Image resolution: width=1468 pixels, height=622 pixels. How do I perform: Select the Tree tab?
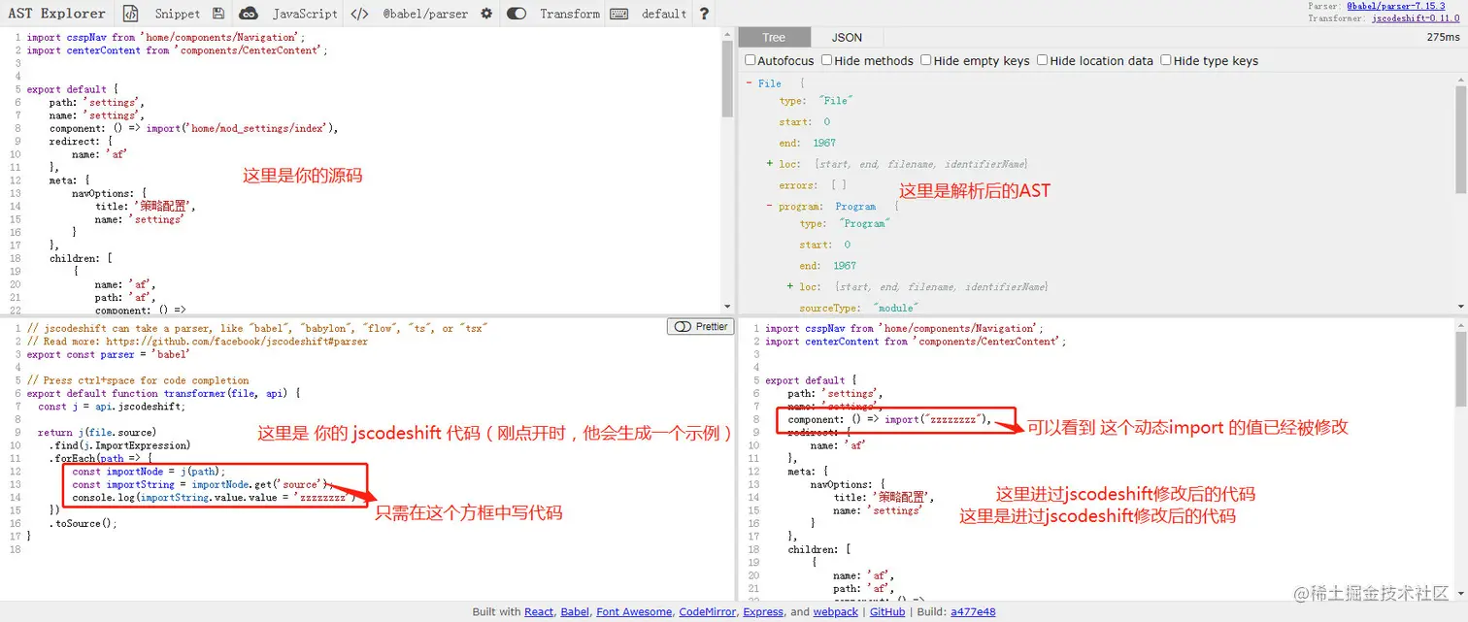click(774, 36)
